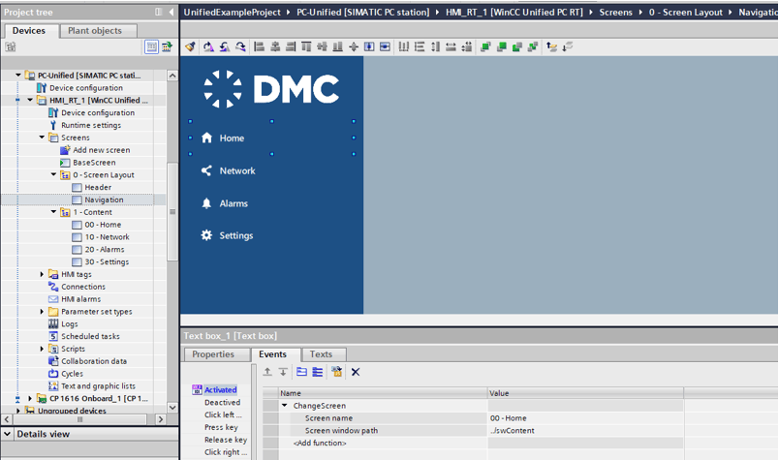Select the Deactived event
Screen dimensions: 779x460
pyautogui.click(x=222, y=402)
